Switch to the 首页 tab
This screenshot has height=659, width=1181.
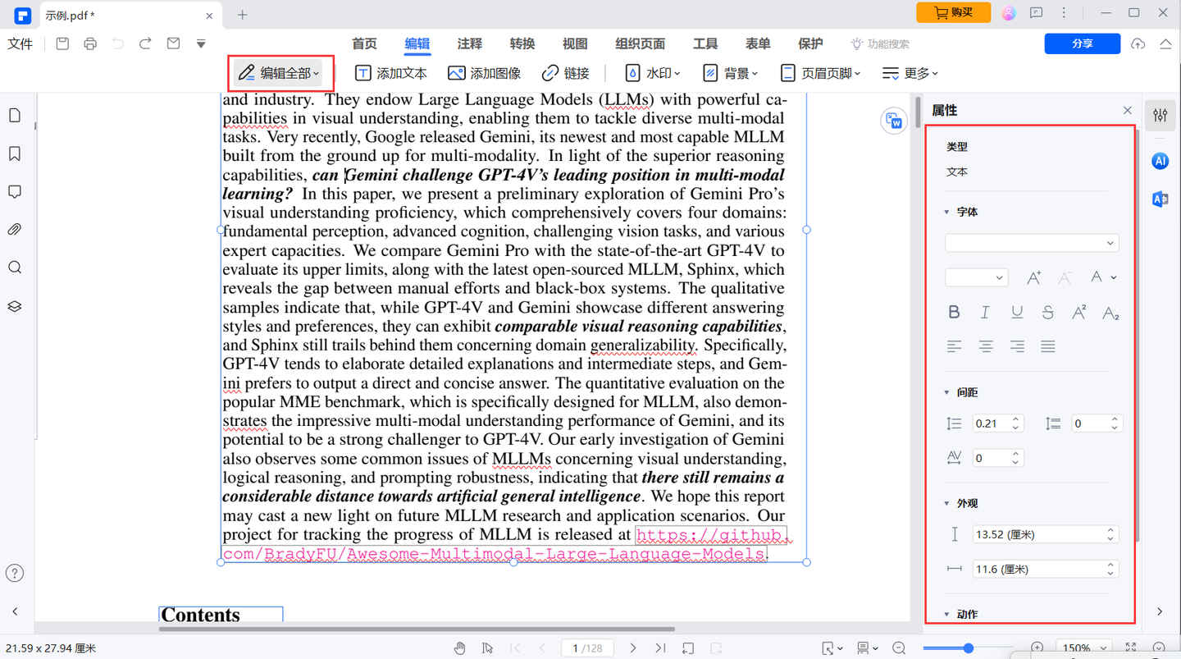364,43
